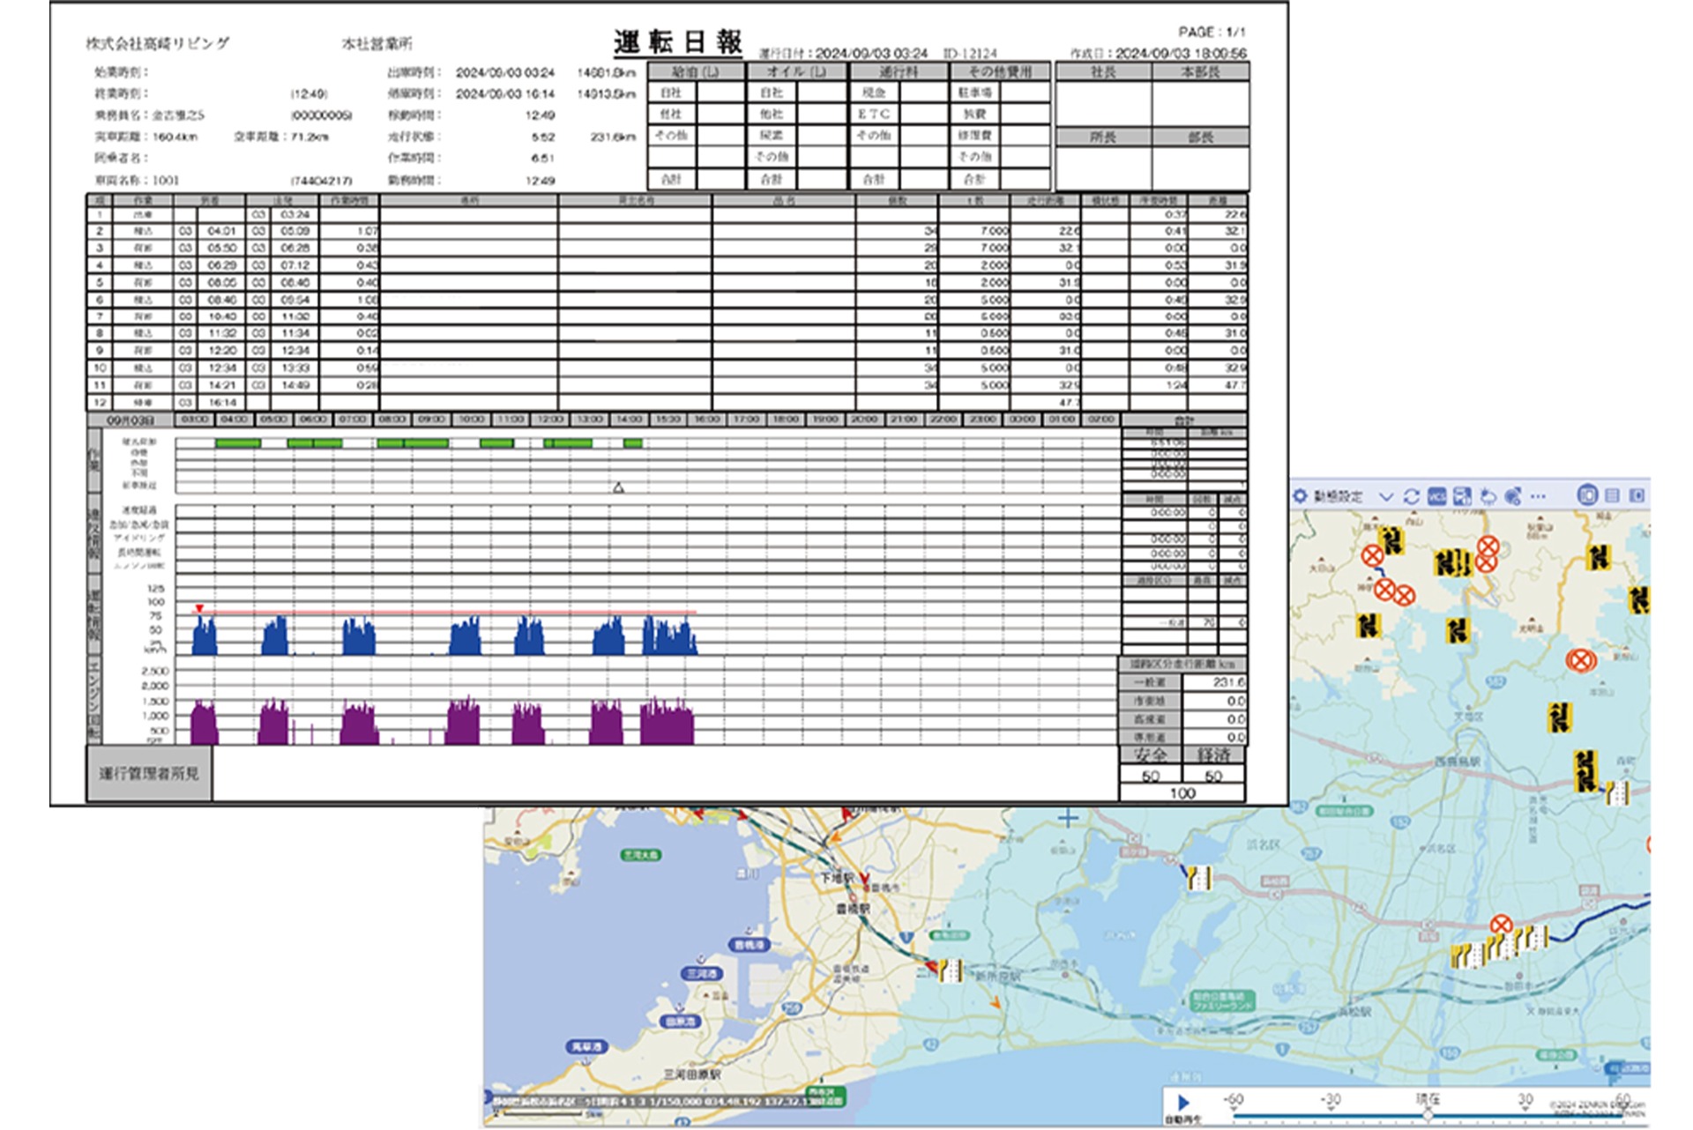Screen dimensions: 1693x1130
Task: Select the オイル (L) header cell
Action: [x=796, y=71]
